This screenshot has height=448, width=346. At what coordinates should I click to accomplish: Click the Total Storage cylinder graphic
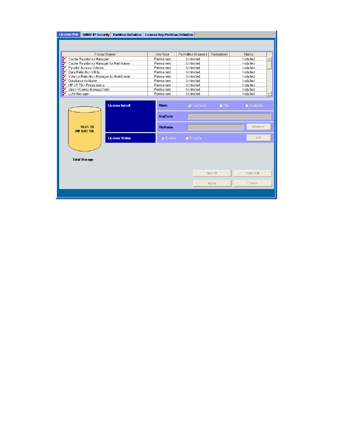[x=85, y=129]
